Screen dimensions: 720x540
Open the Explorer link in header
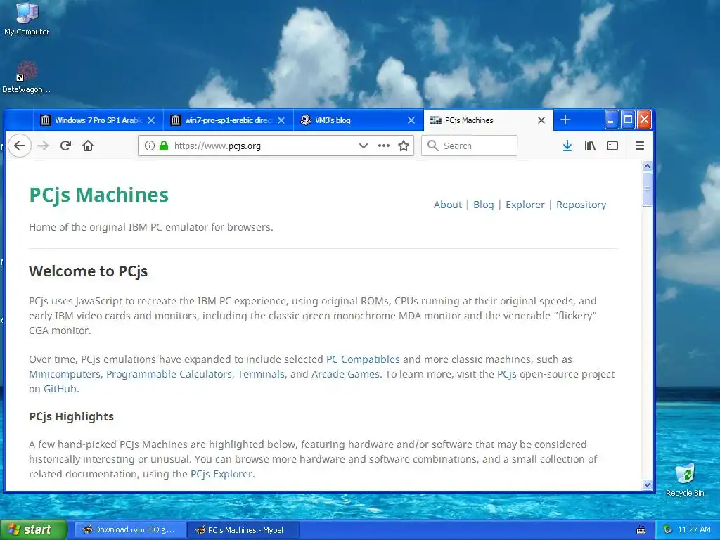[x=525, y=205]
